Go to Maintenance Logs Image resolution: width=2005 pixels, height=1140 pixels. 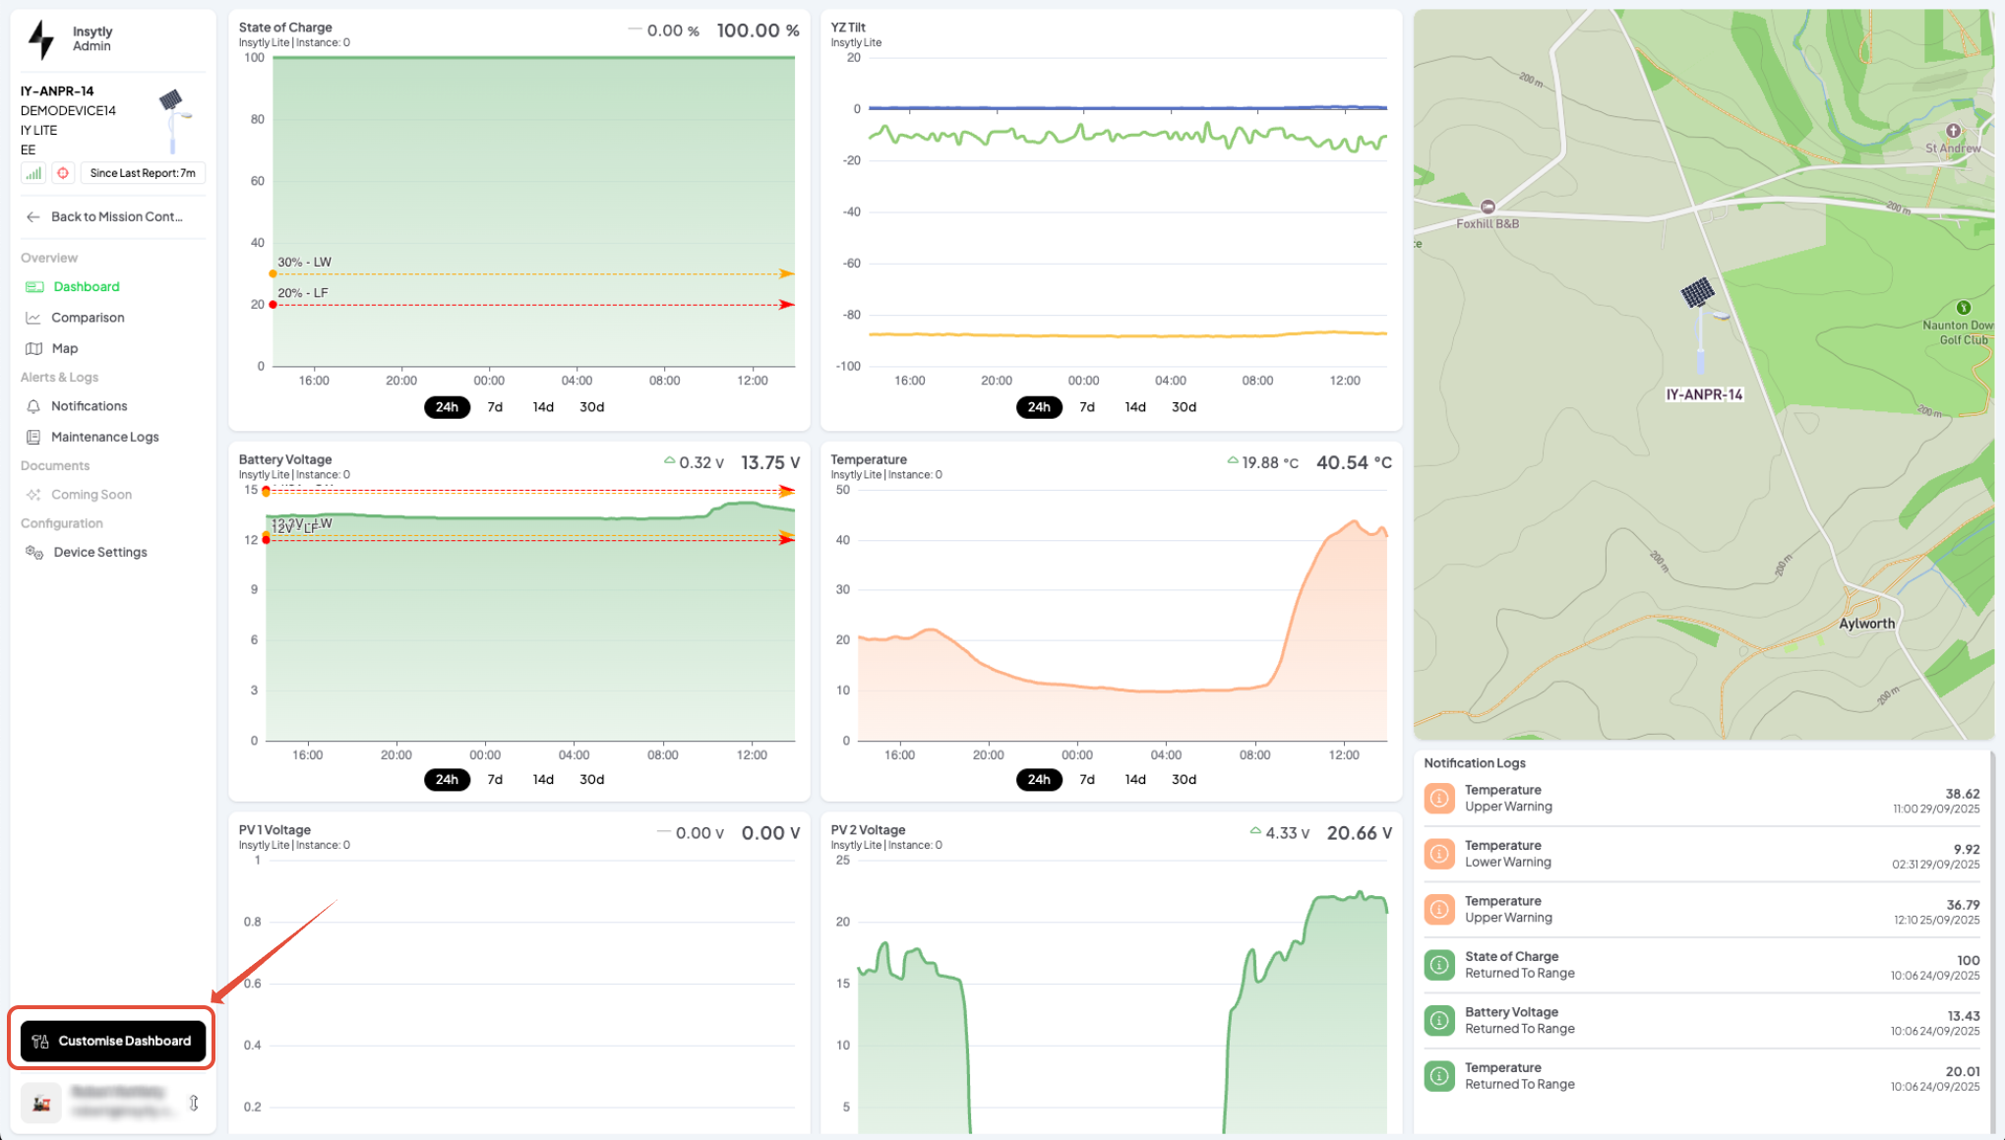tap(104, 437)
